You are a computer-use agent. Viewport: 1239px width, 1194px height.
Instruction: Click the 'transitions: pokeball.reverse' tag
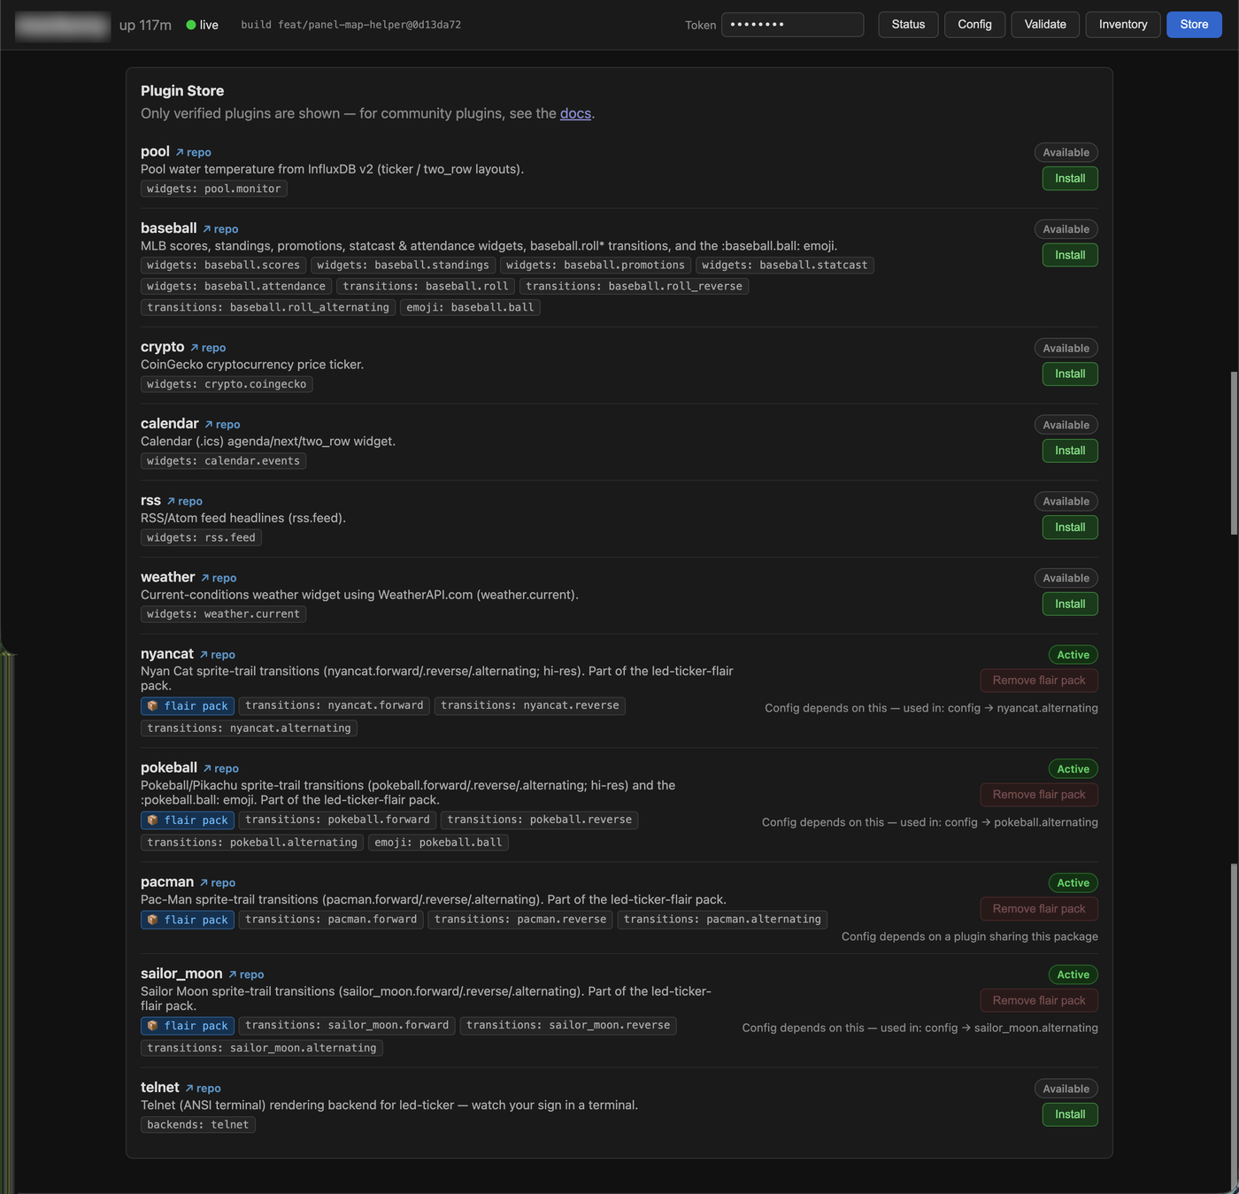[540, 820]
